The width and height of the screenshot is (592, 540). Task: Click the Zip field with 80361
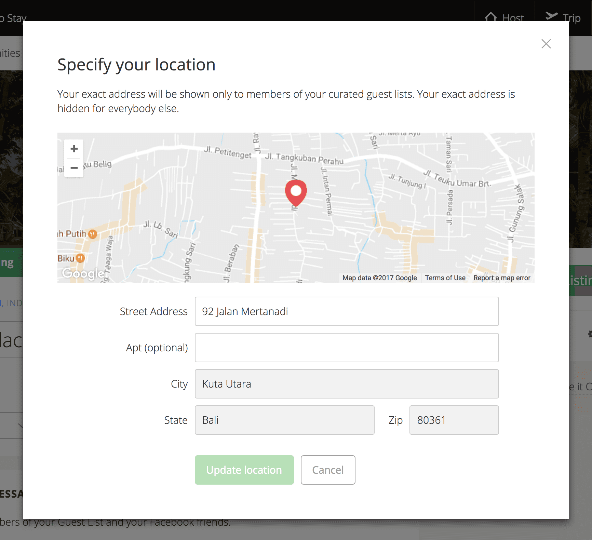[x=454, y=420]
